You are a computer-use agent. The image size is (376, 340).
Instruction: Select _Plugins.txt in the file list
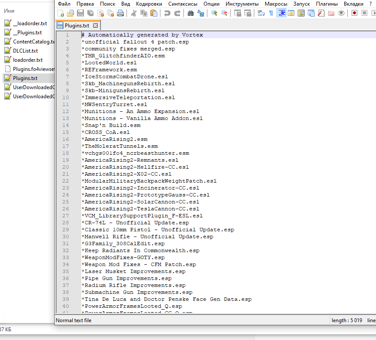point(27,32)
